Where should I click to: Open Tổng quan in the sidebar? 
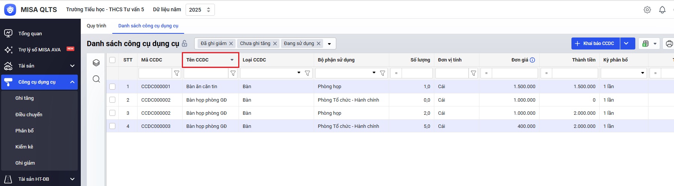[x=30, y=34]
